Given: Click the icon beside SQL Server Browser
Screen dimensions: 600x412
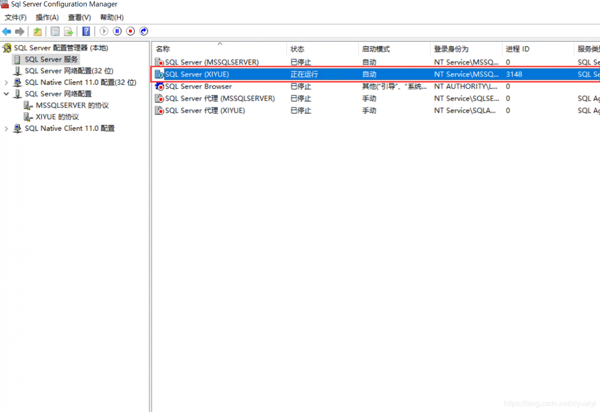Looking at the screenshot, I should click(x=159, y=87).
